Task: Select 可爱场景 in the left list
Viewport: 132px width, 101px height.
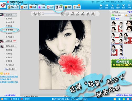Action: click(9, 26)
